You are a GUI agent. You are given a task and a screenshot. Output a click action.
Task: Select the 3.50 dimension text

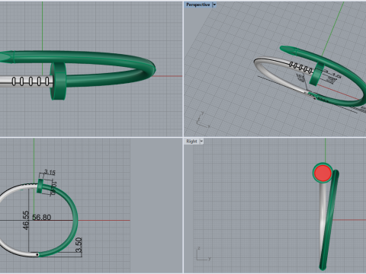click(79, 245)
